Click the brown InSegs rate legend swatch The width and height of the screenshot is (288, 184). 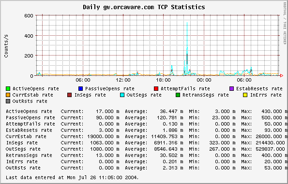pyautogui.click(x=69, y=95)
